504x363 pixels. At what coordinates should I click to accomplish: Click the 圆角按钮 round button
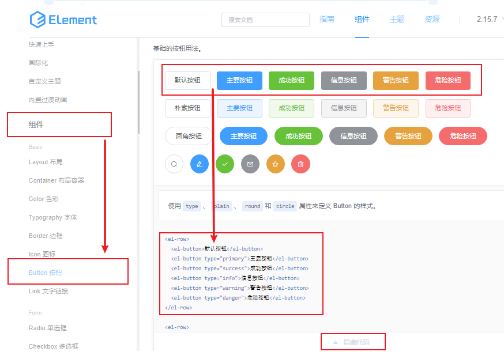click(x=189, y=136)
